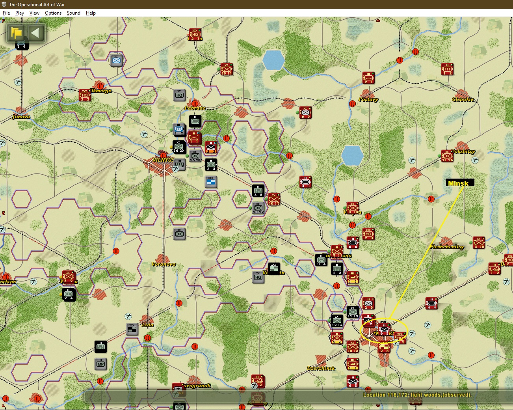Select the red cavalry unit labeled 2 3 below Minsk
513x410 pixels.
[384, 347]
